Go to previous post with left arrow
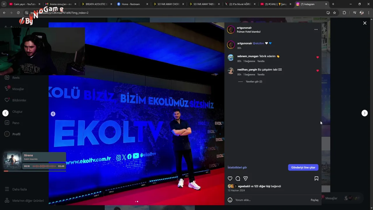The width and height of the screenshot is (373, 210). [6, 113]
